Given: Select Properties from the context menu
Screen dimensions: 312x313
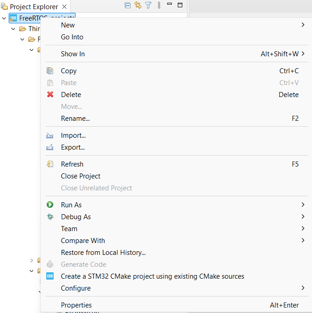Looking at the screenshot, I should tap(76, 305).
